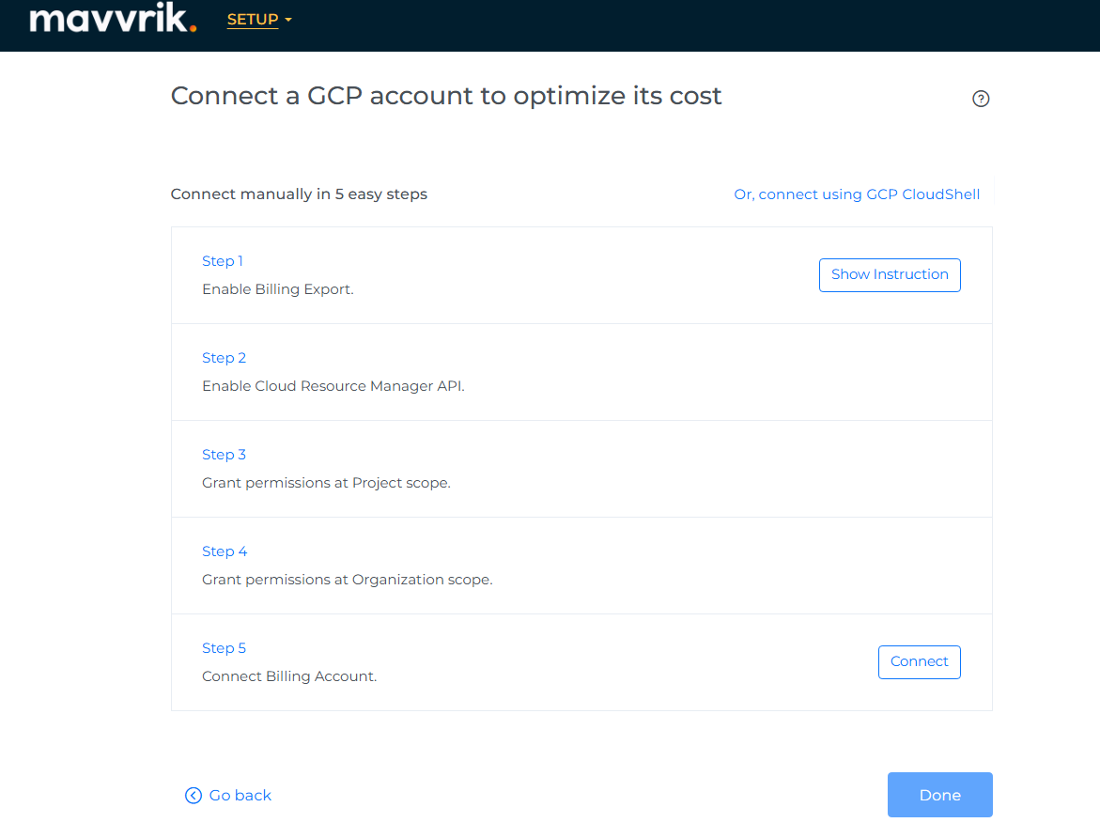Select the Step 2 heading link
Screen dimensions: 1100x838
point(224,358)
